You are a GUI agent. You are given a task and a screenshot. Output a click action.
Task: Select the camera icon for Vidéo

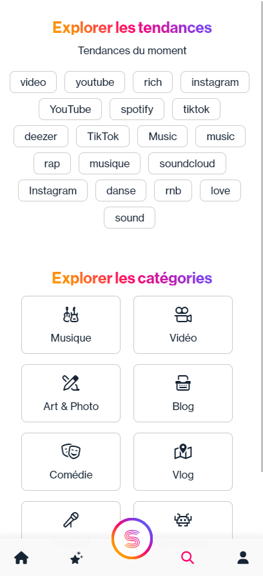point(183,314)
